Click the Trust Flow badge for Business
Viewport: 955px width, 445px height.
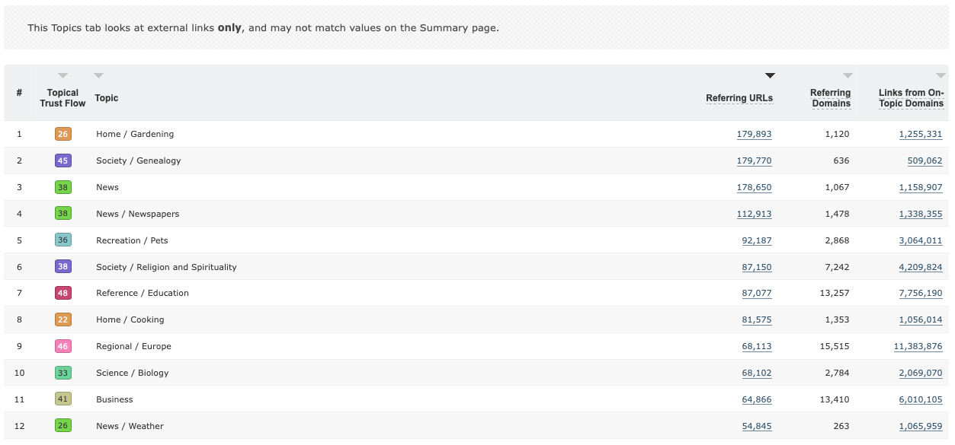point(63,399)
